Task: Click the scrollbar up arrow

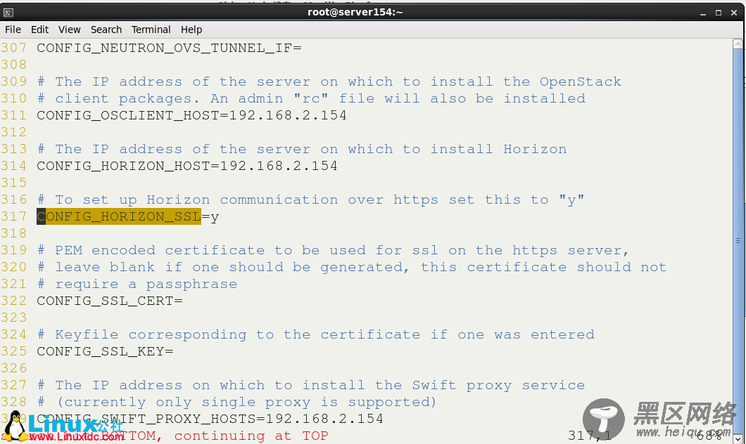Action: click(738, 44)
